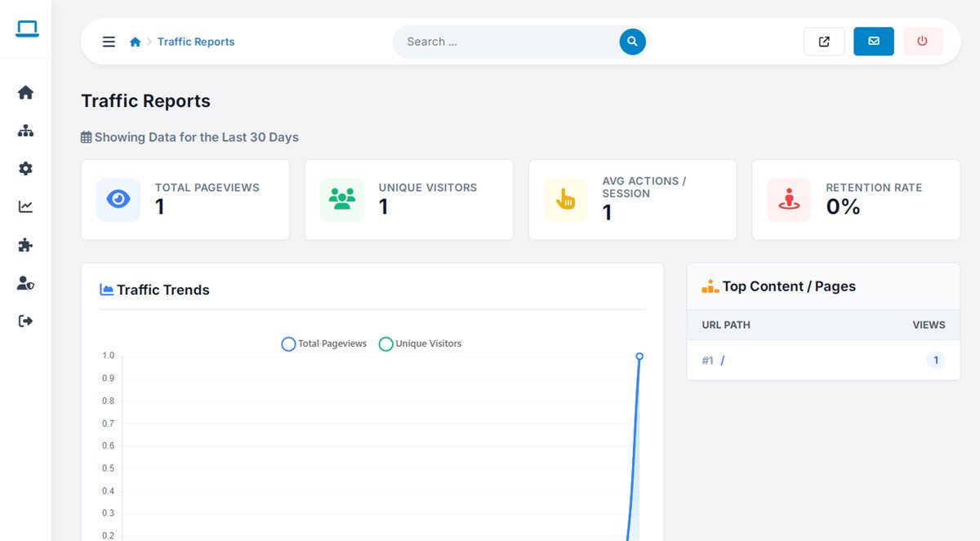Click the pointing hand icon on Avg Actions

[x=566, y=199]
